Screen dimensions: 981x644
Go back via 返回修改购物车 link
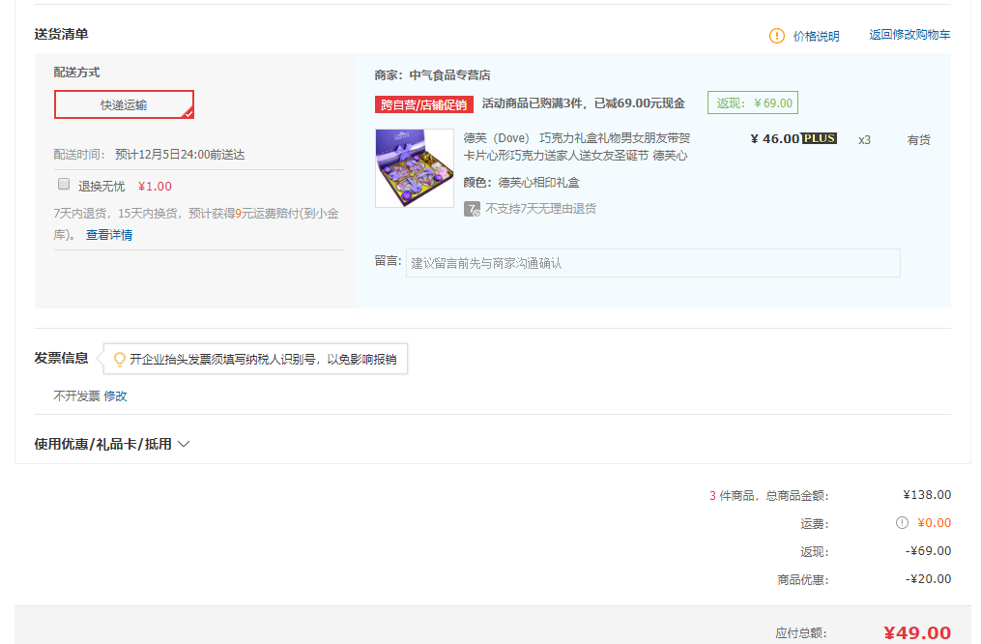coord(909,35)
